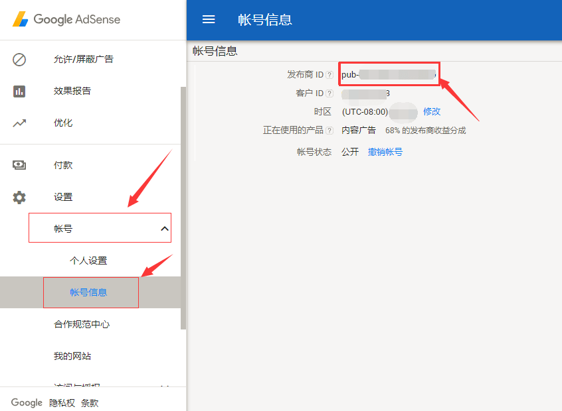Click 内容广告 product text

359,130
